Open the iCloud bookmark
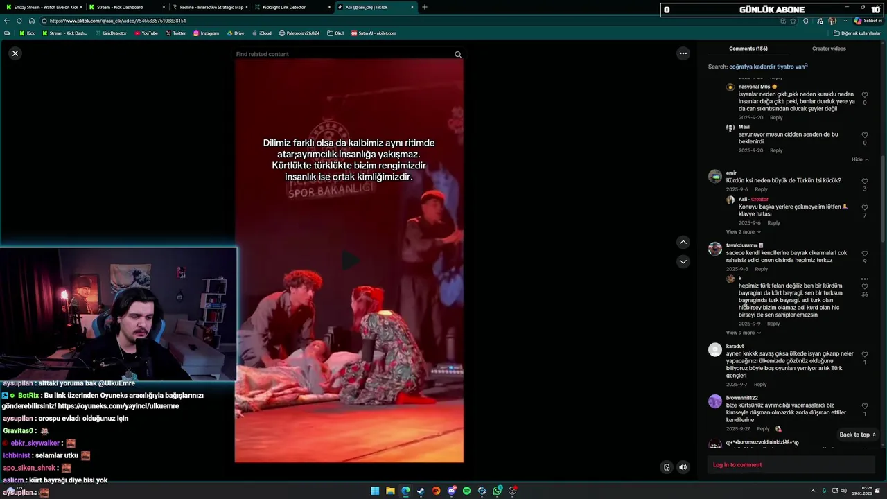 [262, 33]
